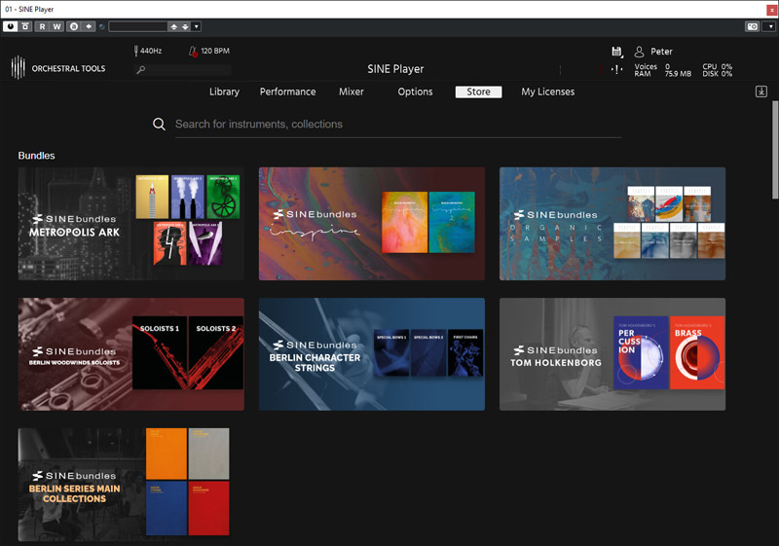This screenshot has height=546, width=779.
Task: Click the tuning fork 440Hz icon
Action: coord(135,51)
